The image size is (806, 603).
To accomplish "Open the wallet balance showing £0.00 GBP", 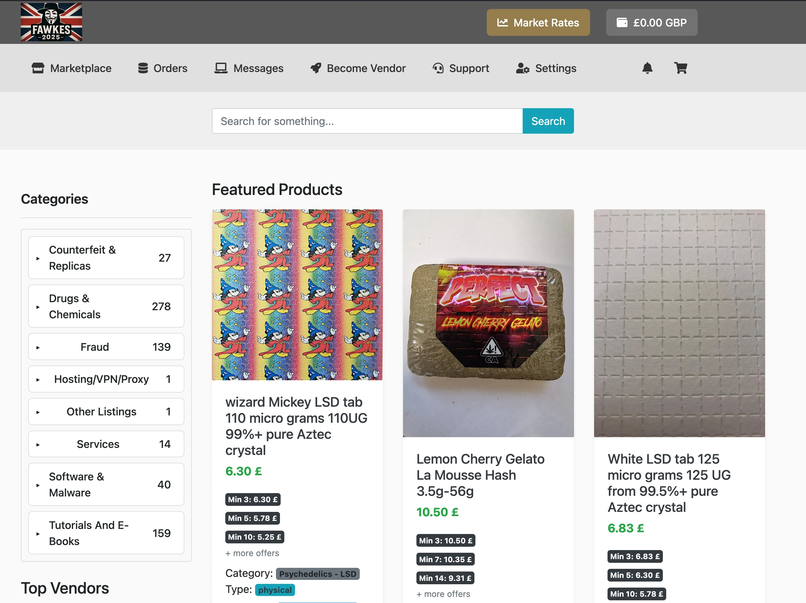I will (x=651, y=22).
